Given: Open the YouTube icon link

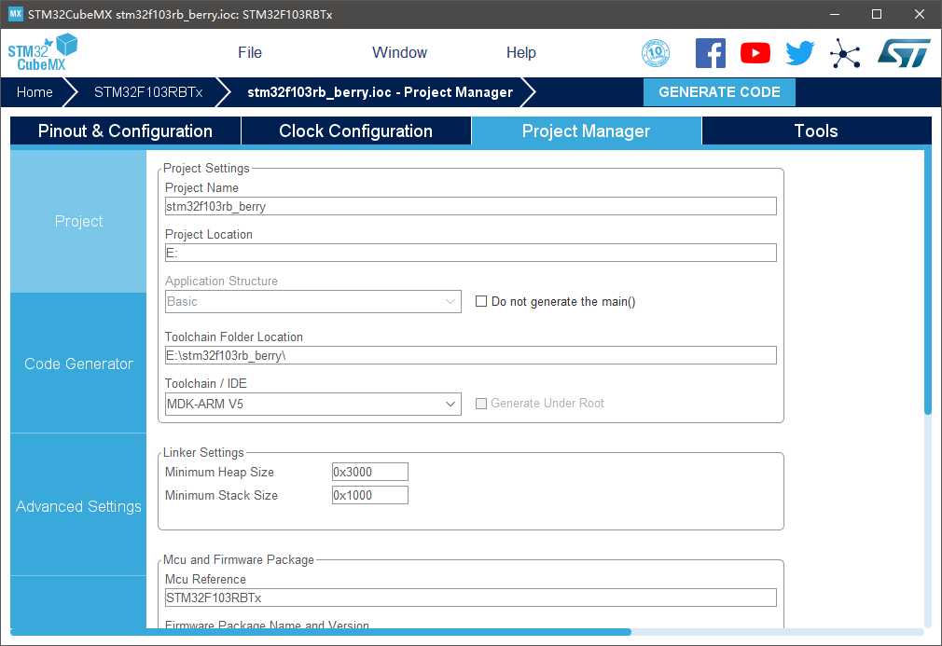Looking at the screenshot, I should [755, 53].
